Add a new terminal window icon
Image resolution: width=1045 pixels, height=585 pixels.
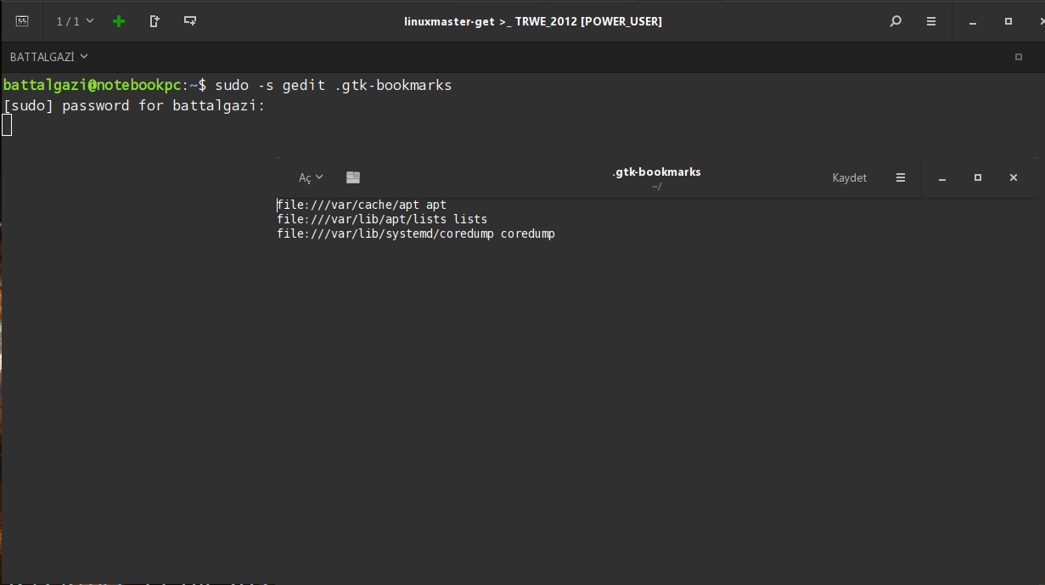pyautogui.click(x=190, y=21)
